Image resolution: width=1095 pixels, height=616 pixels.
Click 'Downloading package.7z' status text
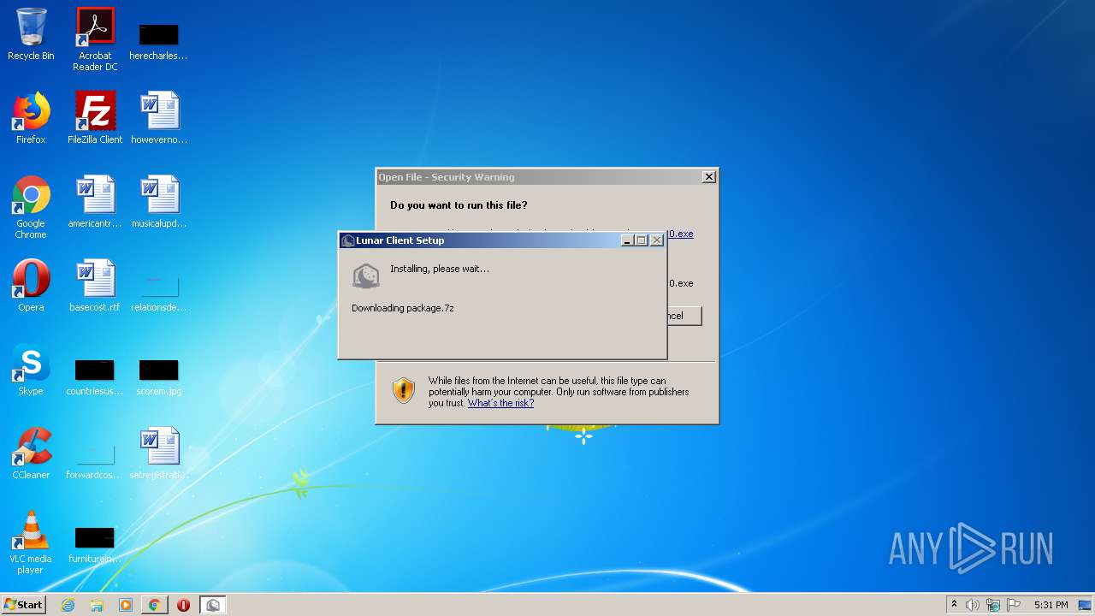(x=403, y=308)
